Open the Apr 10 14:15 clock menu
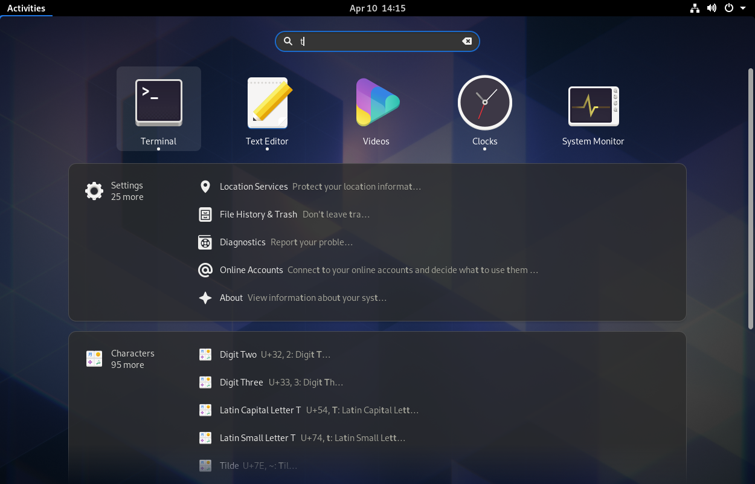The height and width of the screenshot is (484, 755). pyautogui.click(x=377, y=8)
